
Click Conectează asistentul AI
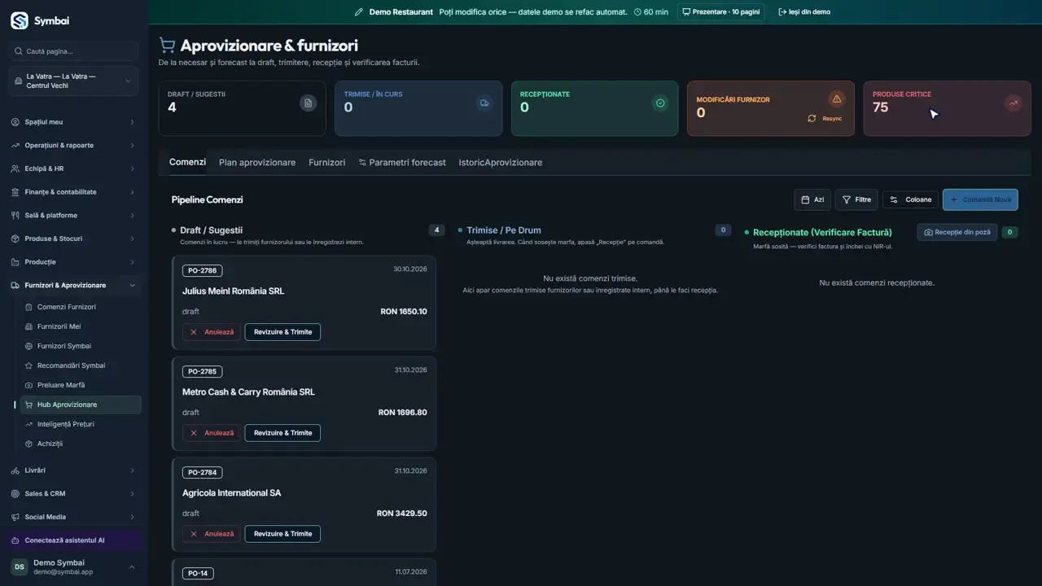pos(73,540)
